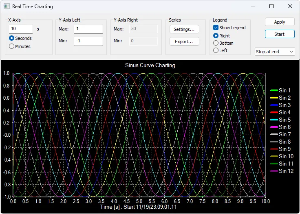Screen dimensions: 300x214
Task: Click the Y-Axis Left Min field
Action: [88, 41]
